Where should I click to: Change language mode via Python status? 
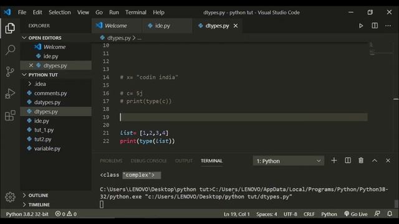coord(329,214)
